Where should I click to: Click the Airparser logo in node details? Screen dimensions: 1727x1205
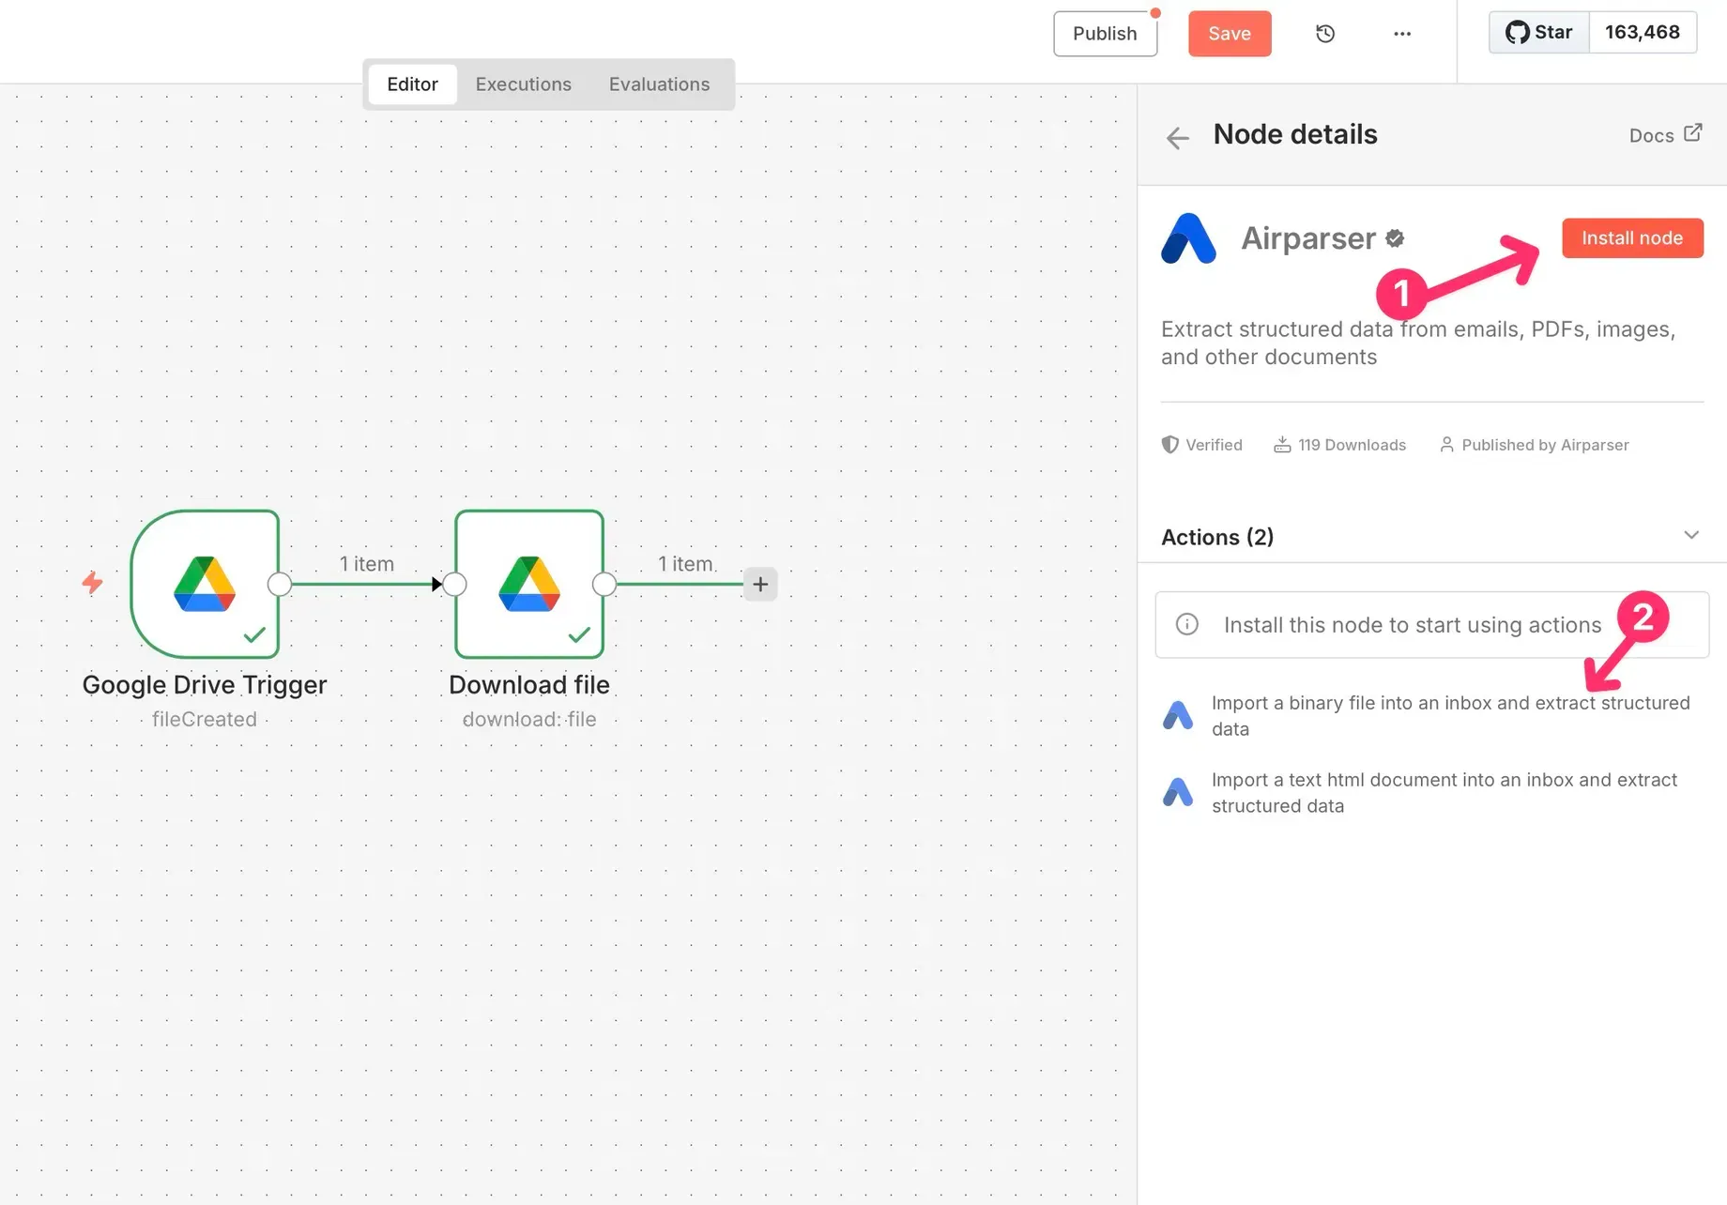click(1188, 238)
